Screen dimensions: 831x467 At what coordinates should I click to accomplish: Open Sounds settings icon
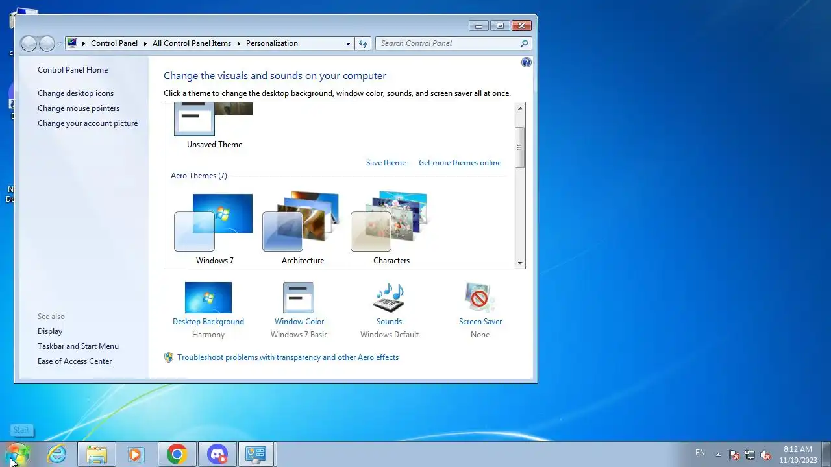389,298
